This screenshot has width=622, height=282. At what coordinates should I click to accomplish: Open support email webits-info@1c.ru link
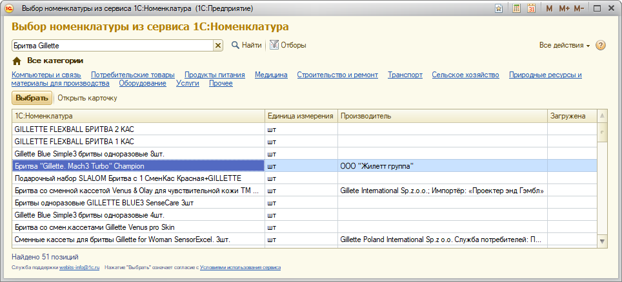coord(79,268)
